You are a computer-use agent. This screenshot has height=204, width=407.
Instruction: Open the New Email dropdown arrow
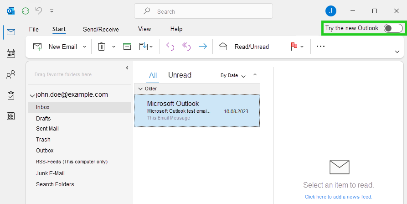[84, 47]
